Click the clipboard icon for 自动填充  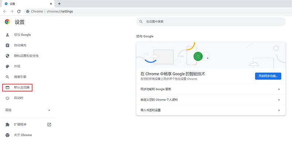(x=7, y=46)
